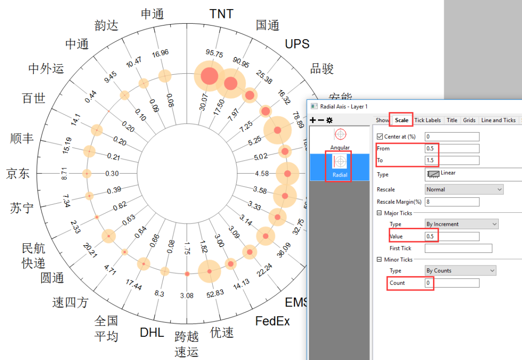Collapse the Minor Ticks section
Image resolution: width=522 pixels, height=360 pixels.
(379, 259)
